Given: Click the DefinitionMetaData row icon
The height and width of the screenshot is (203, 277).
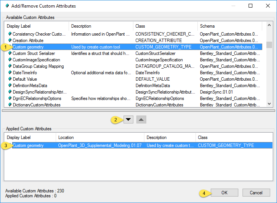Looking at the screenshot, I should coord(9,86).
